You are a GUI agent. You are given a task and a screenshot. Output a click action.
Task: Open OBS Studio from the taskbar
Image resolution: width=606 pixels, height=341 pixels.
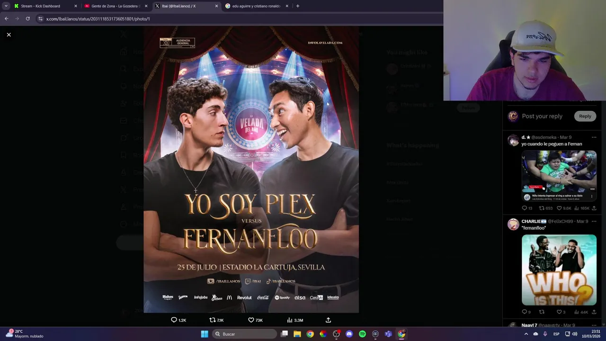pos(336,334)
